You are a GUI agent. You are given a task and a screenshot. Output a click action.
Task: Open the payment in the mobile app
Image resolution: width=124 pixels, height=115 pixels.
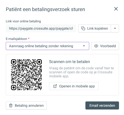point(74,86)
